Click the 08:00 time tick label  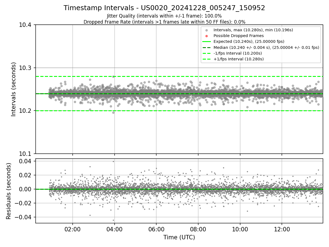[198, 229]
